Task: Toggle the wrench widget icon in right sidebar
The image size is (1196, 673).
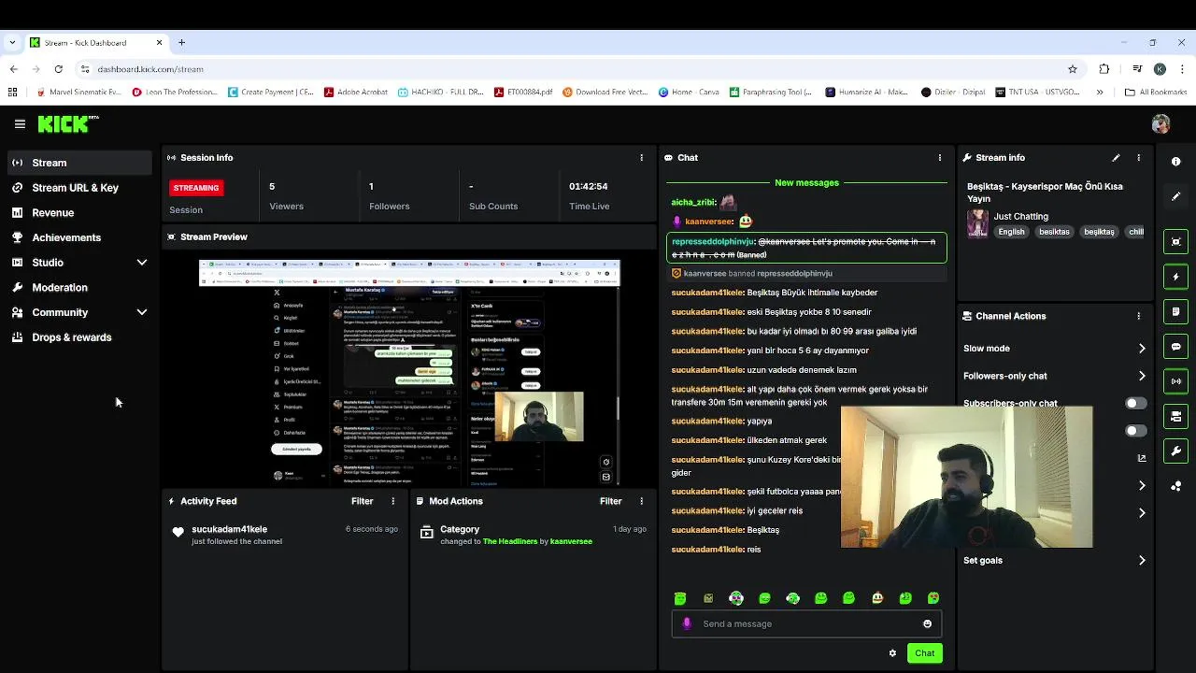Action: coord(1175,451)
